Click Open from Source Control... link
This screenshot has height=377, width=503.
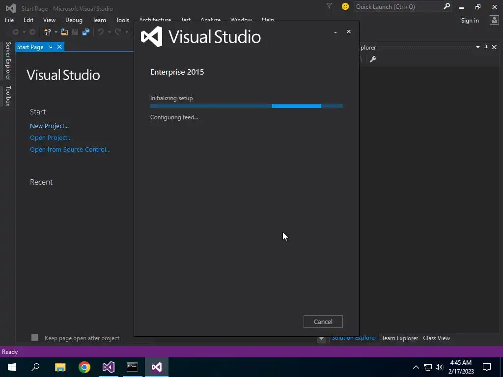(x=70, y=150)
